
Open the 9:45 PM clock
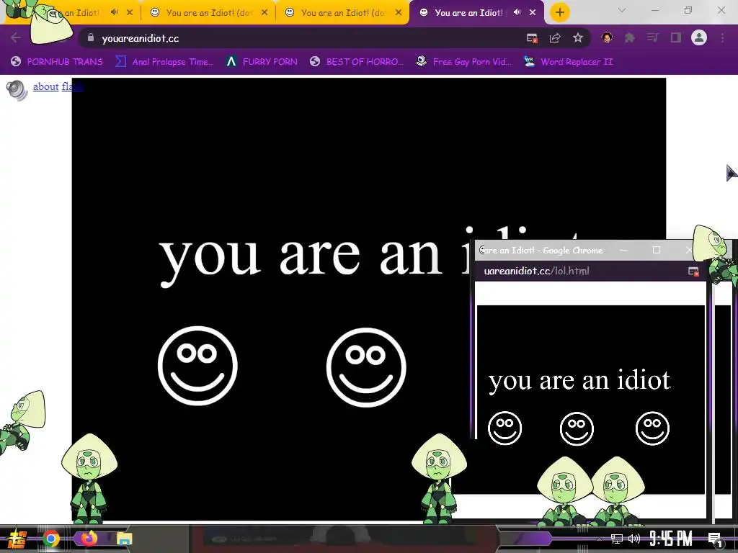[671, 539]
